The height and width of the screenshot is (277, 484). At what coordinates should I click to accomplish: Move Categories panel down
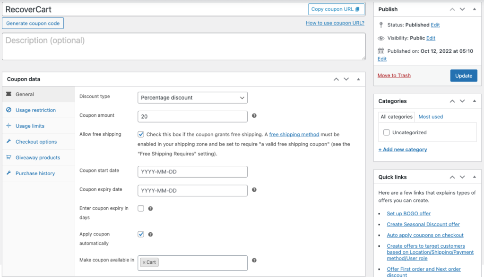click(x=462, y=101)
